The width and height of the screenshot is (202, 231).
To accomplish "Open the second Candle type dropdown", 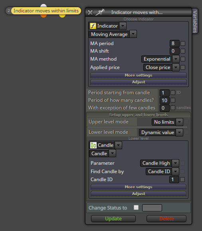I will [112, 153].
